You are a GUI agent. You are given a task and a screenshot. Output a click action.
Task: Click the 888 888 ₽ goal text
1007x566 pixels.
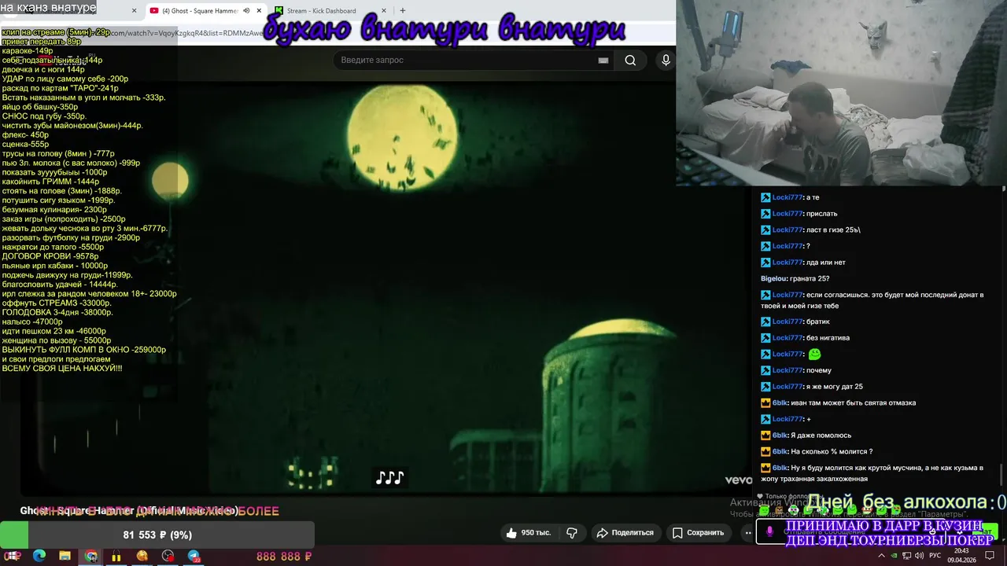[284, 556]
